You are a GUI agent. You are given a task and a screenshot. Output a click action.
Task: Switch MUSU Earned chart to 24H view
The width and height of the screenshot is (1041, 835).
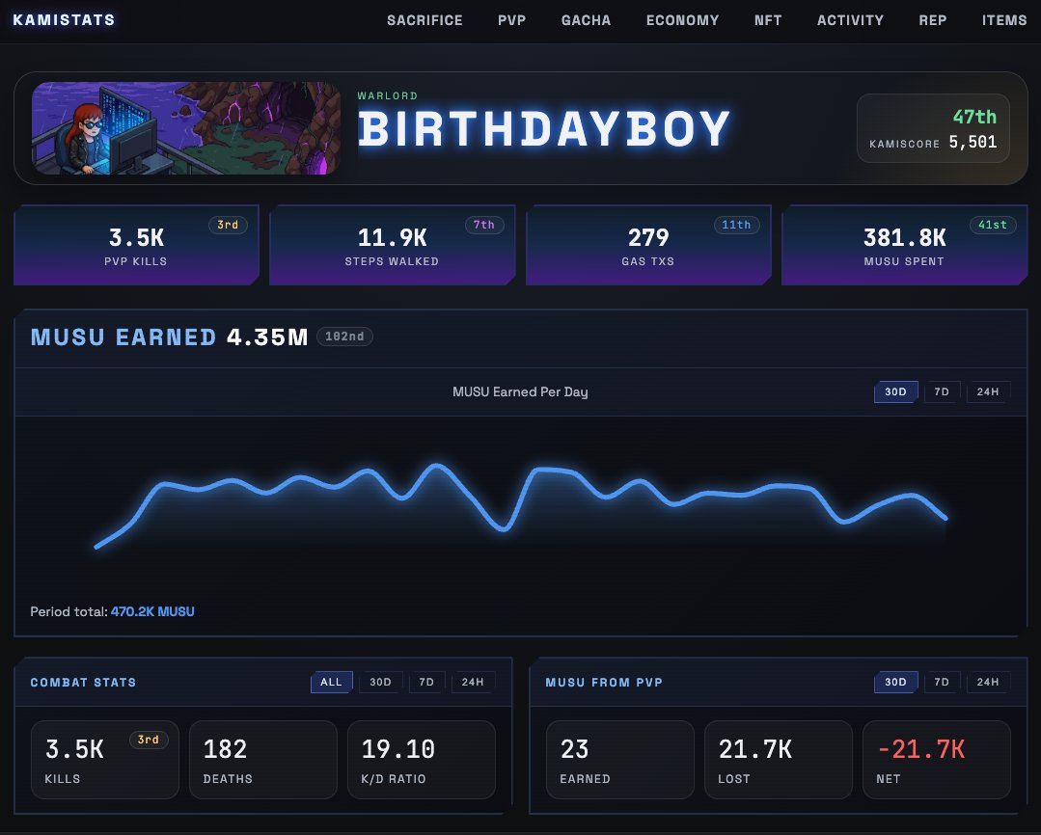(986, 391)
